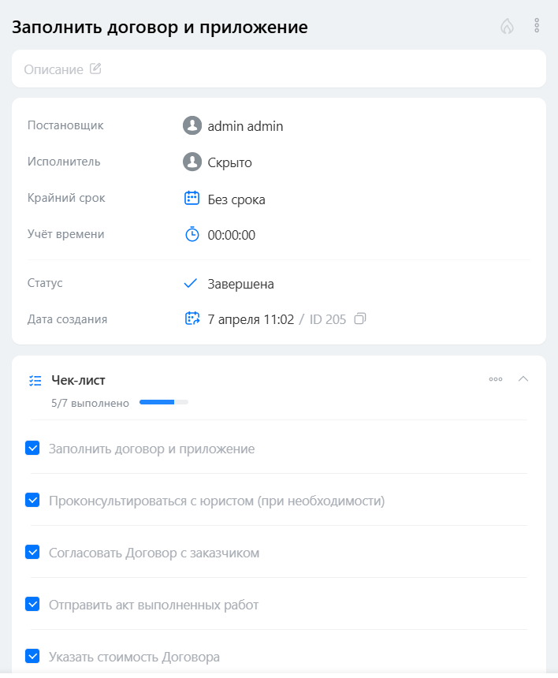Click the hidden assignee avatar icon
This screenshot has width=558, height=678.
tap(192, 162)
